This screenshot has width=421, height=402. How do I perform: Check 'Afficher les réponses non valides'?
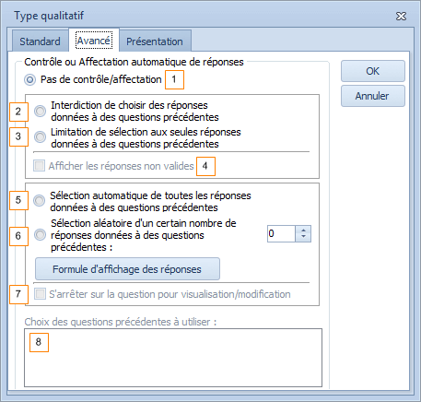[39, 166]
